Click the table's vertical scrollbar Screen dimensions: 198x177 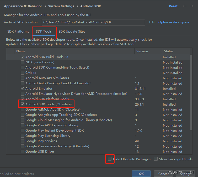point(191,92)
